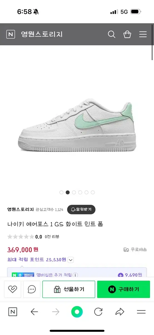Screen dimensions: 154x335
Task: Click the green 구매하기 button
Action: pyautogui.click(x=123, y=289)
